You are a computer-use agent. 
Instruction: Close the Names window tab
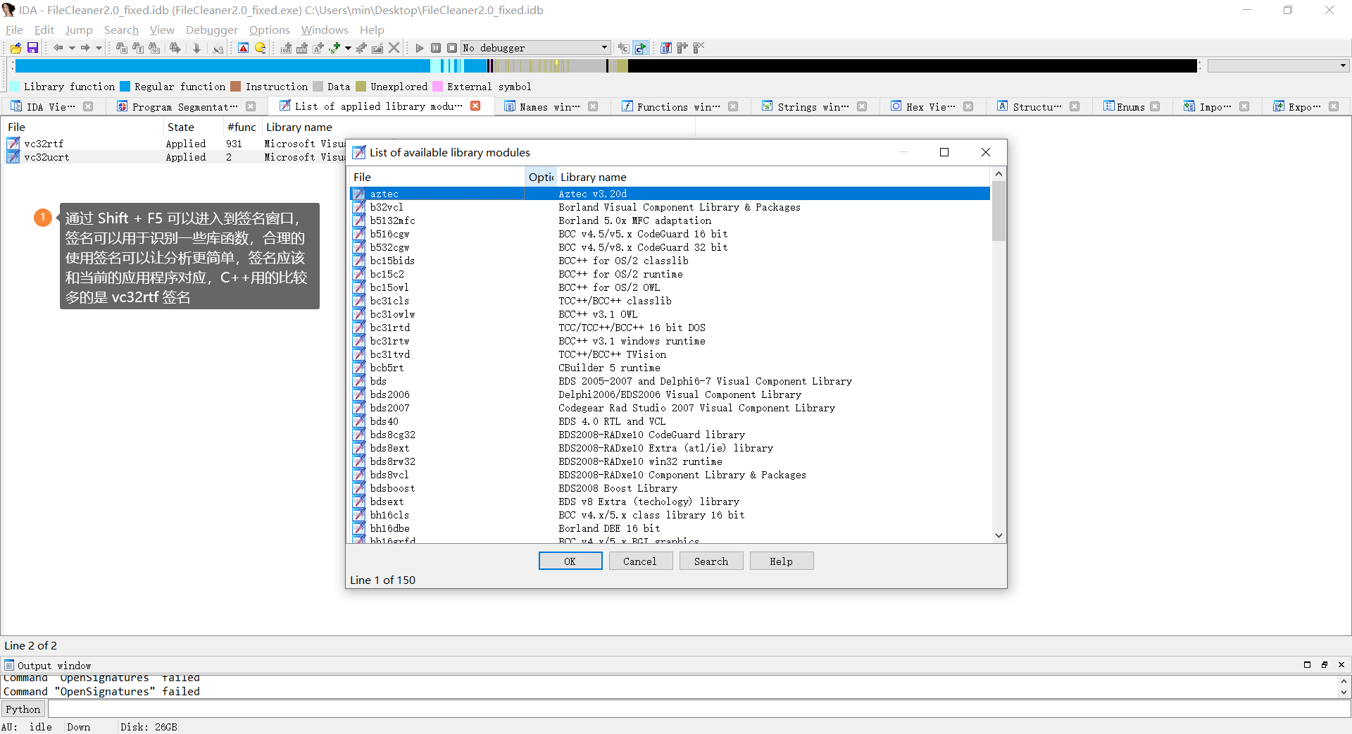tap(593, 106)
